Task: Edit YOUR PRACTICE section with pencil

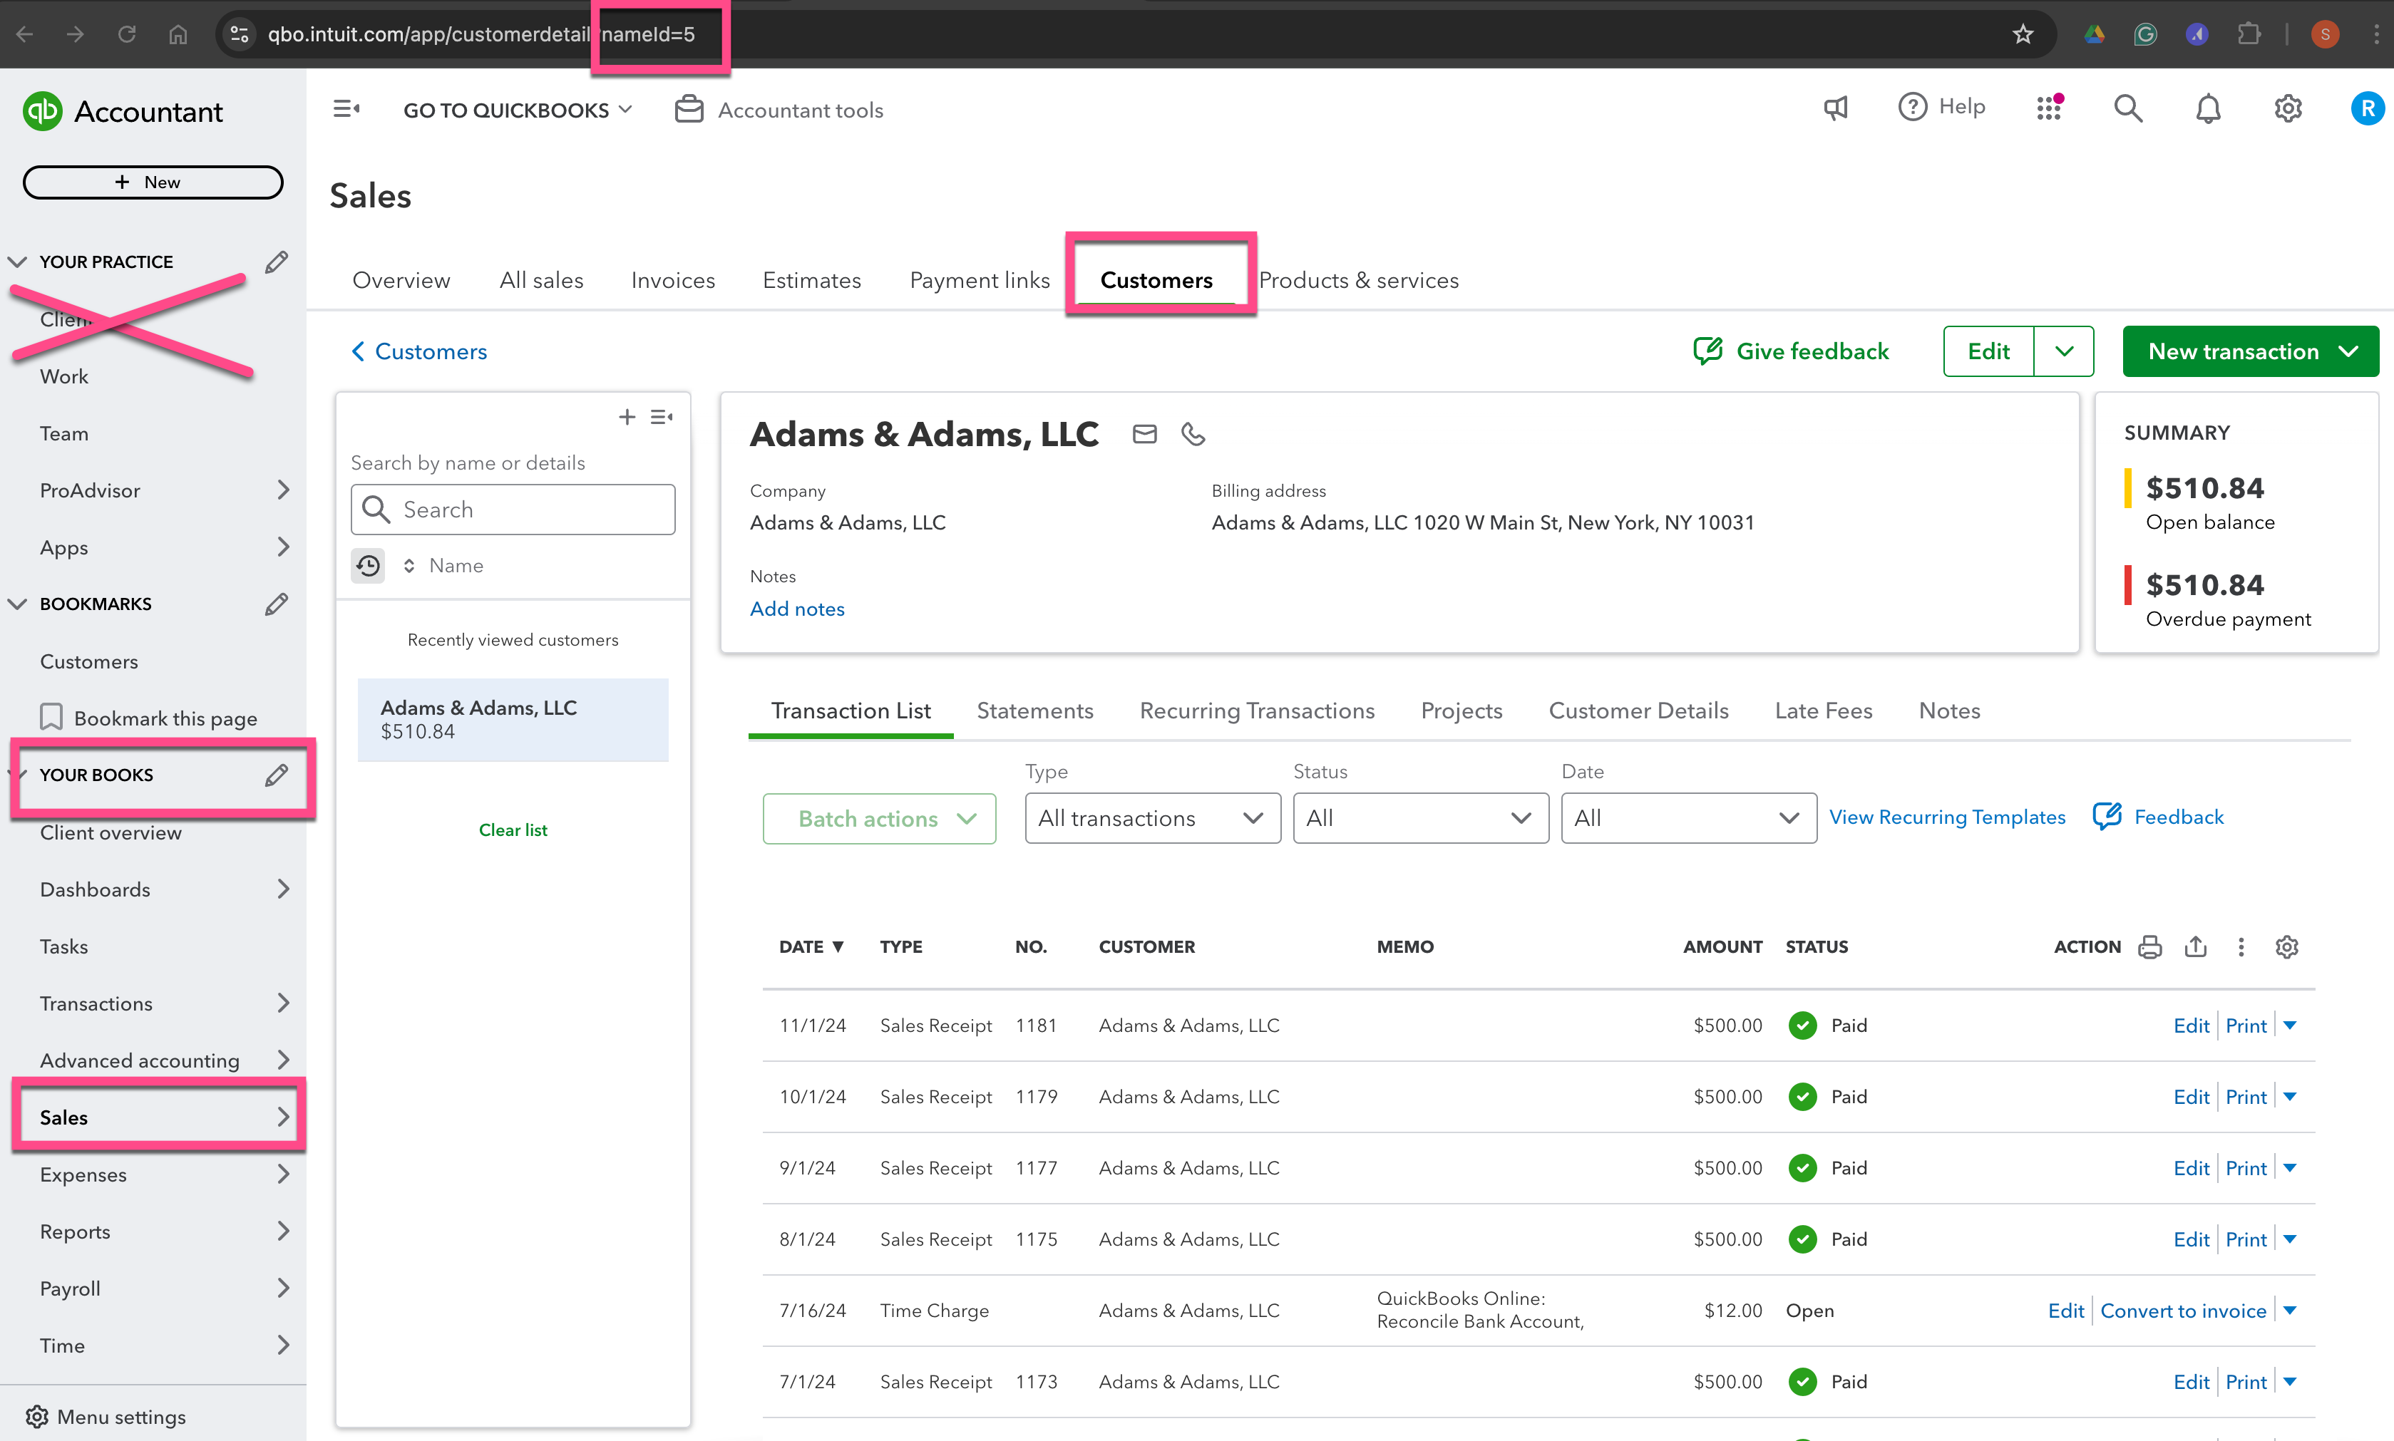Action: [276, 262]
